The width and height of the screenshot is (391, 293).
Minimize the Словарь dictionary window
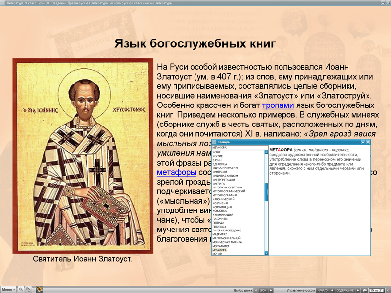pos(362,143)
